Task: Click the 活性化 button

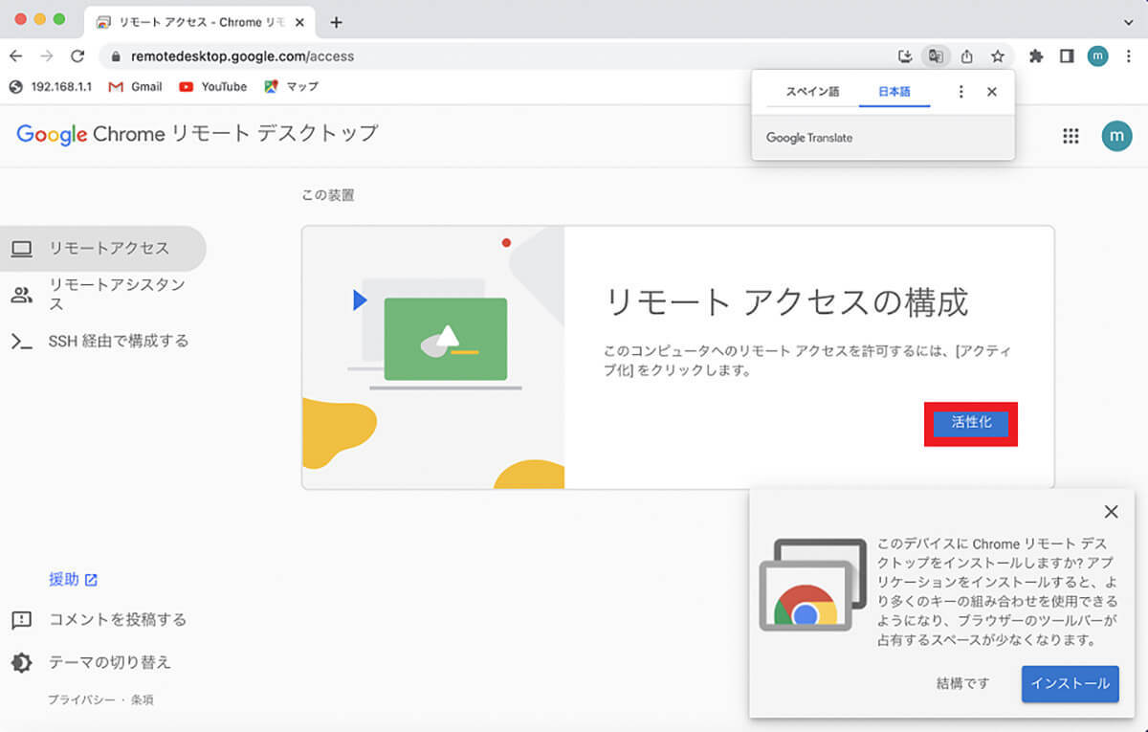Action: pos(971,423)
